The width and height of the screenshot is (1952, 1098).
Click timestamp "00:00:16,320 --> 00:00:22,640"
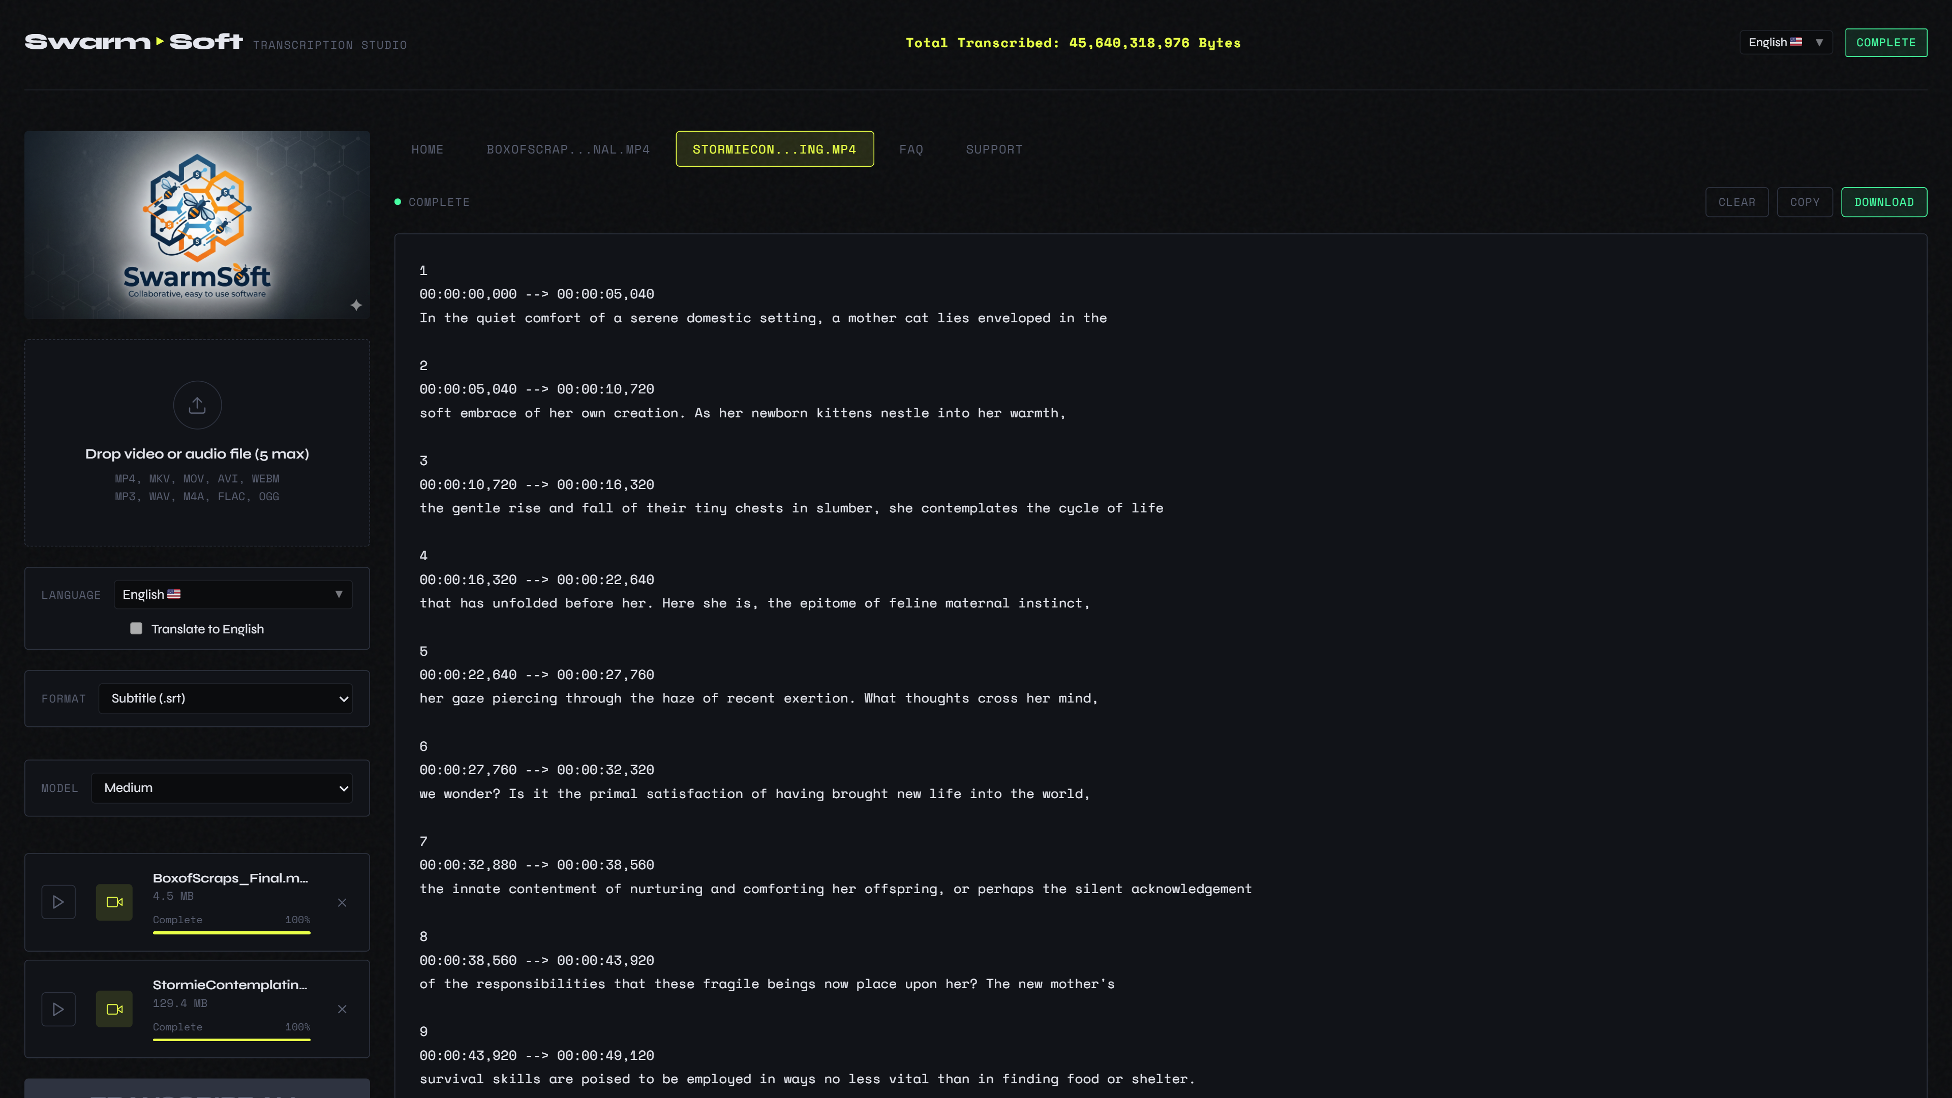pos(536,579)
